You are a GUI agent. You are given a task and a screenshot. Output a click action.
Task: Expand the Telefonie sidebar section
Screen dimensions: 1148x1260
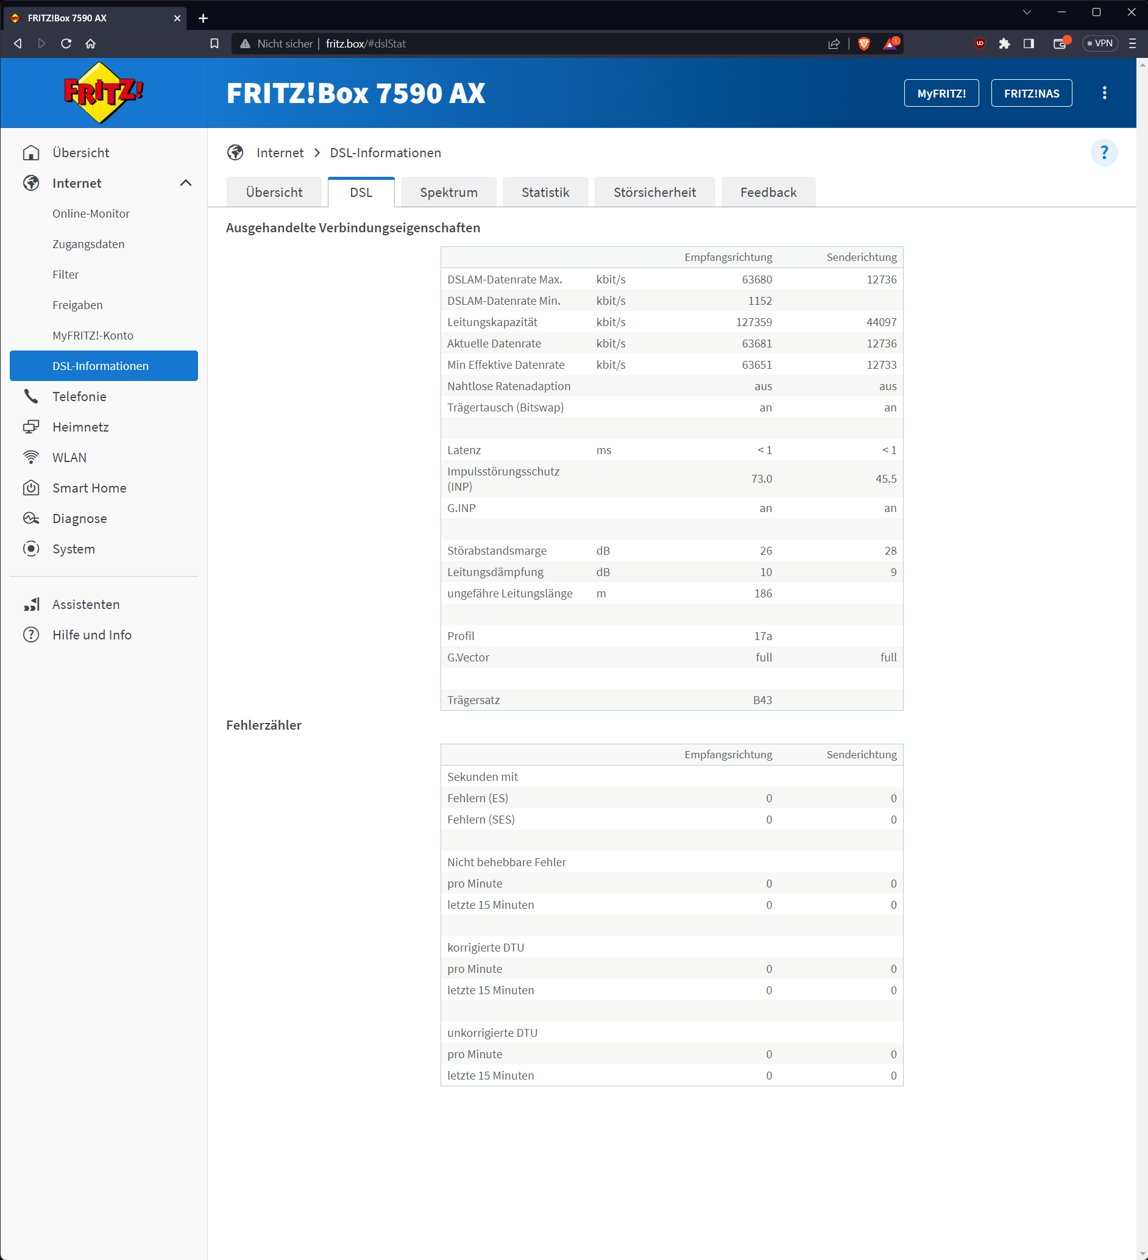(x=79, y=396)
